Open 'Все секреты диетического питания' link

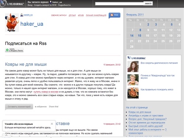pos(159,63)
